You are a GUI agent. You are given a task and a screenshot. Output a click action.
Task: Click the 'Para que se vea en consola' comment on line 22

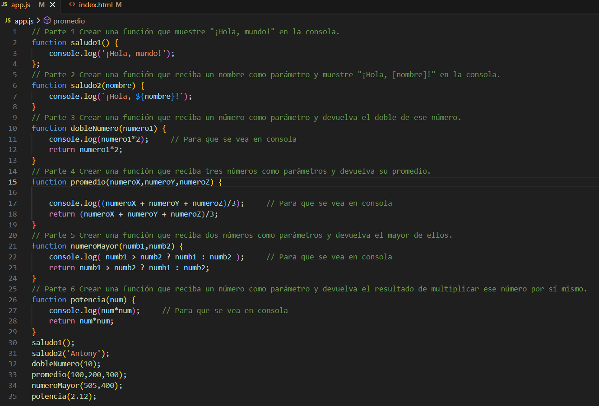pyautogui.click(x=329, y=257)
